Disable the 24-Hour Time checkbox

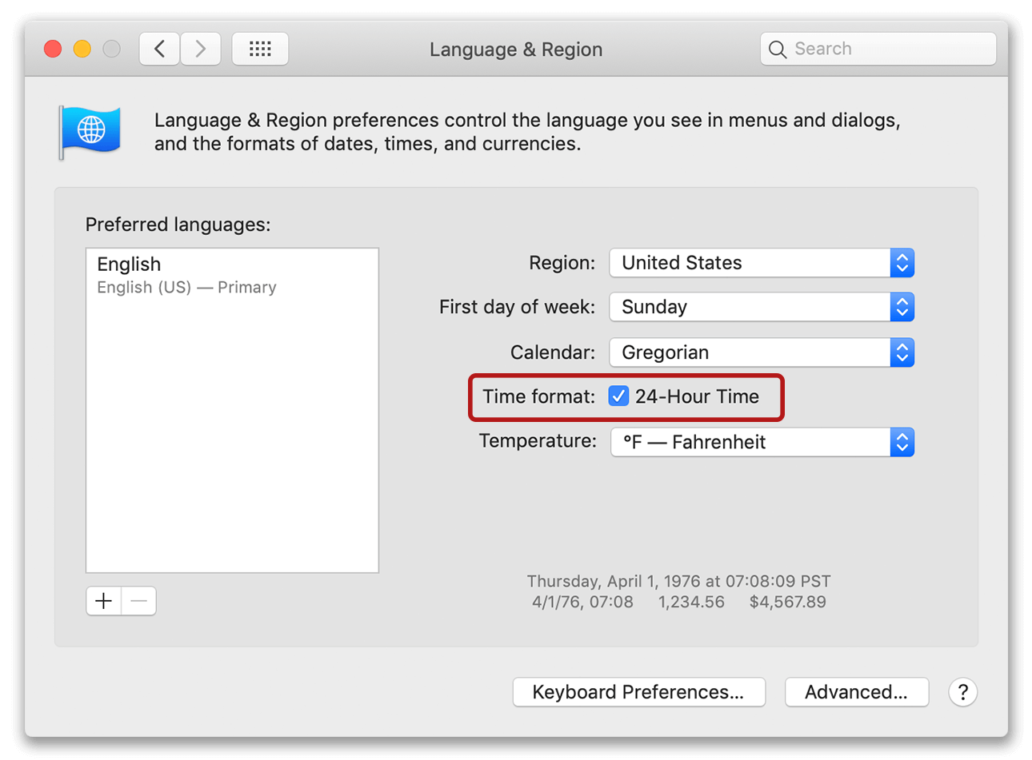(x=618, y=396)
